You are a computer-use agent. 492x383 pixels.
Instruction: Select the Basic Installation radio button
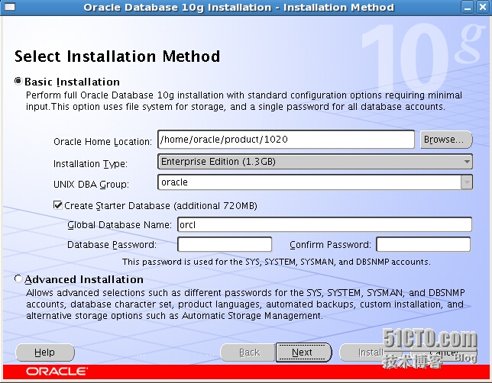tap(18, 81)
